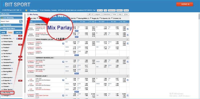Open statistics icon at right of Metz row
The height and width of the screenshot is (99, 200).
tap(128, 96)
